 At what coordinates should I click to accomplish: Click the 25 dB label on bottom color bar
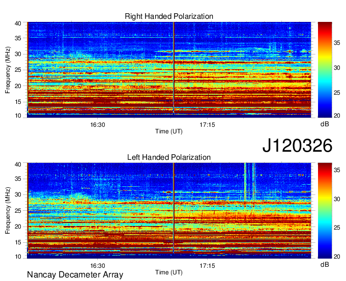click(337, 228)
